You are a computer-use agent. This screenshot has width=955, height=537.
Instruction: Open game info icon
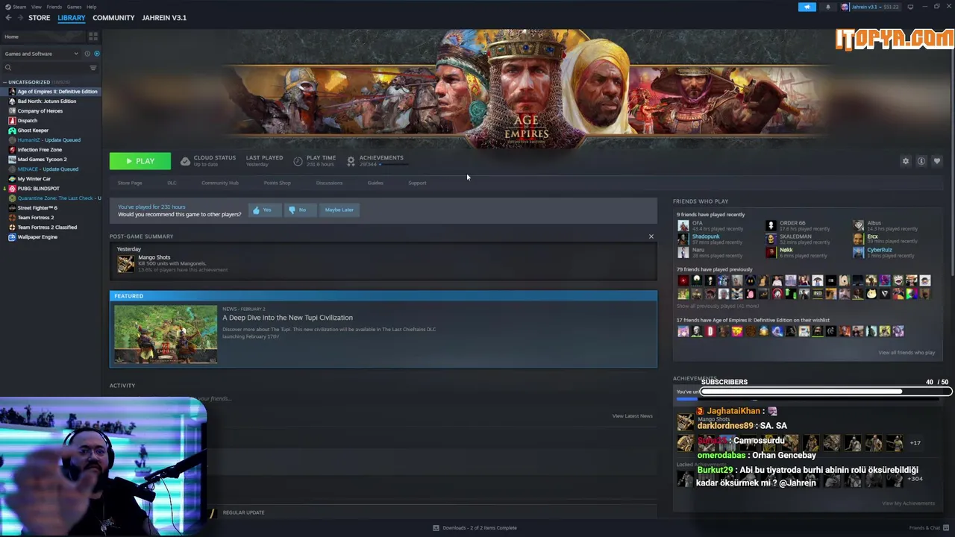pos(921,161)
